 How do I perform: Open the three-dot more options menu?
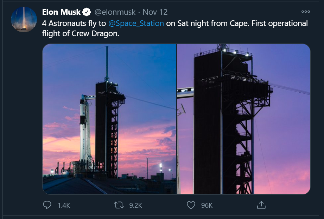click(305, 12)
